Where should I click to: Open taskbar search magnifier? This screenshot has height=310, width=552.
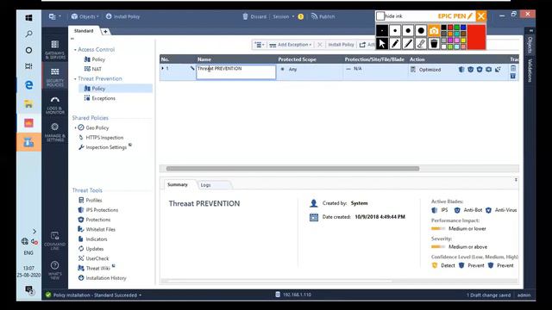(x=28, y=34)
